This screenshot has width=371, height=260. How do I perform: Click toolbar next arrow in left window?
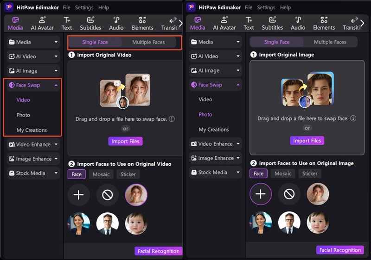pos(180,23)
